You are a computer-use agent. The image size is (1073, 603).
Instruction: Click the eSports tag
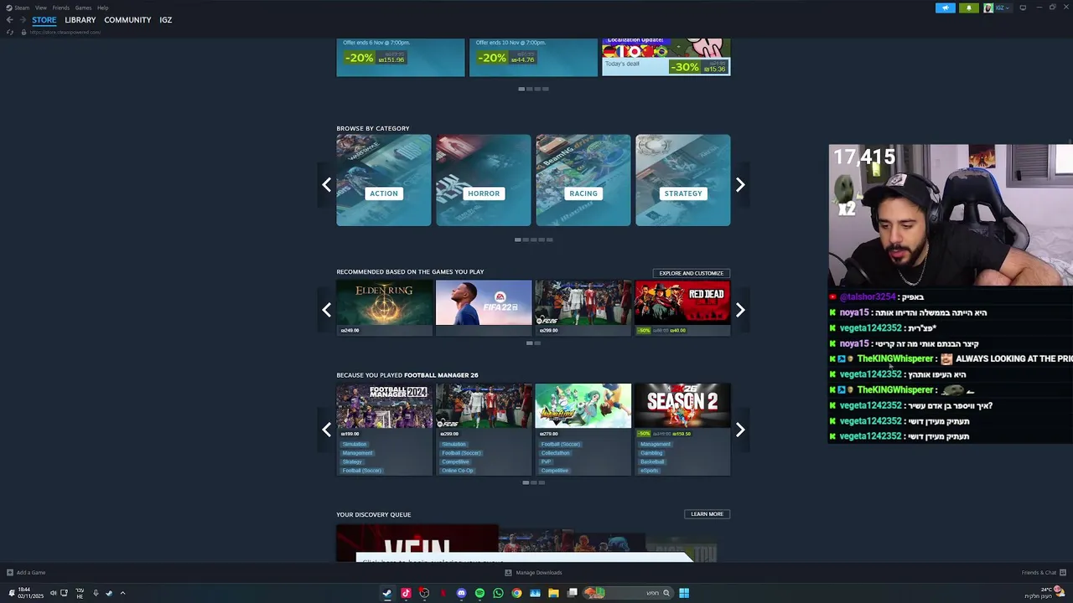point(650,471)
